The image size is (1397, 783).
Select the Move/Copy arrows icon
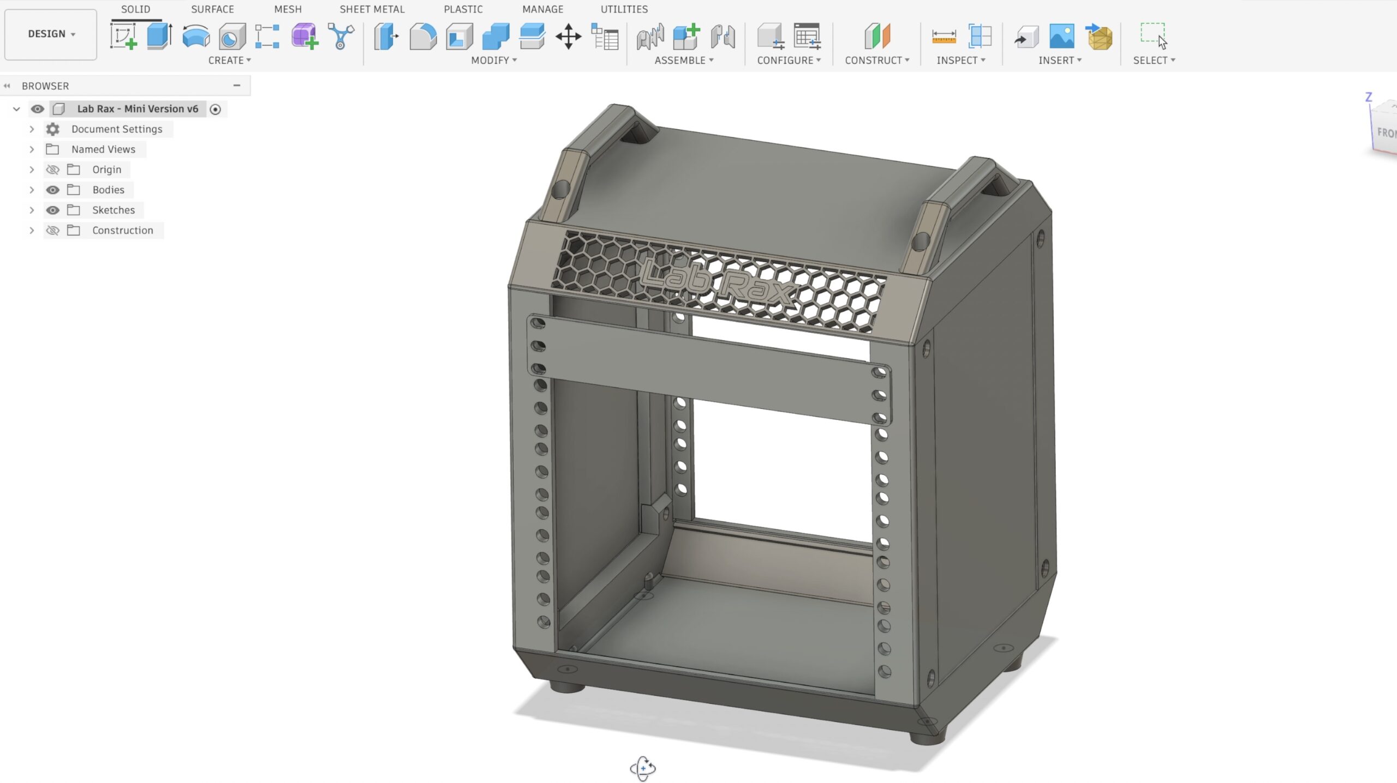[568, 37]
